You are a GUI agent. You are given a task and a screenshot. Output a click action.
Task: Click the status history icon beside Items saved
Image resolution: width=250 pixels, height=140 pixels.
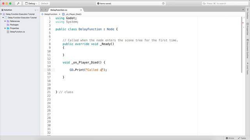pyautogui.click(x=163, y=3)
